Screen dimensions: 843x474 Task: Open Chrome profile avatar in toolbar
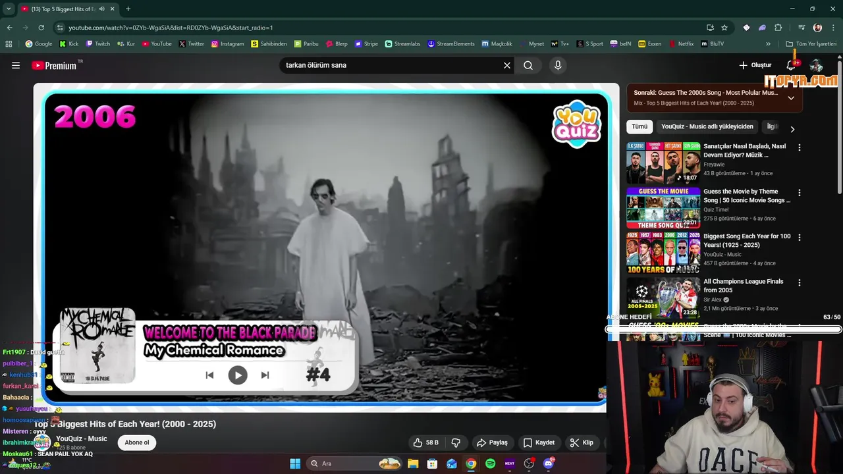click(817, 28)
